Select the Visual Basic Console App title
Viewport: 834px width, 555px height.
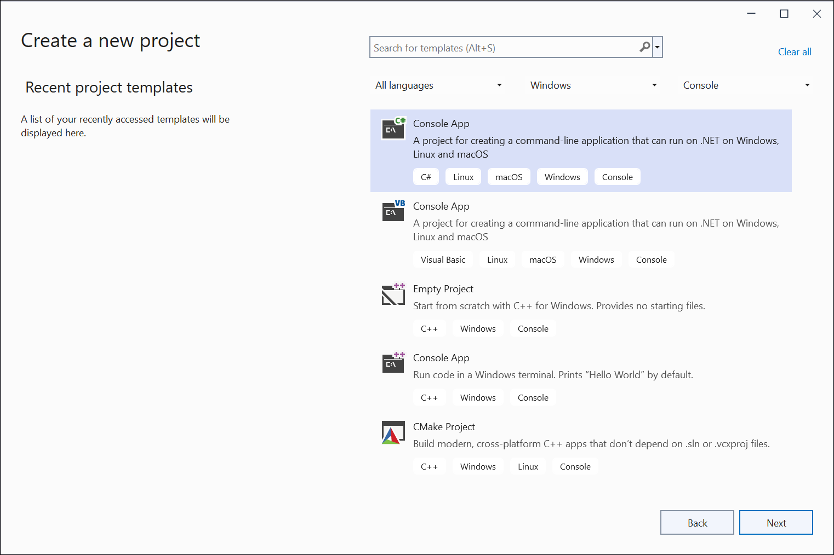coord(441,206)
